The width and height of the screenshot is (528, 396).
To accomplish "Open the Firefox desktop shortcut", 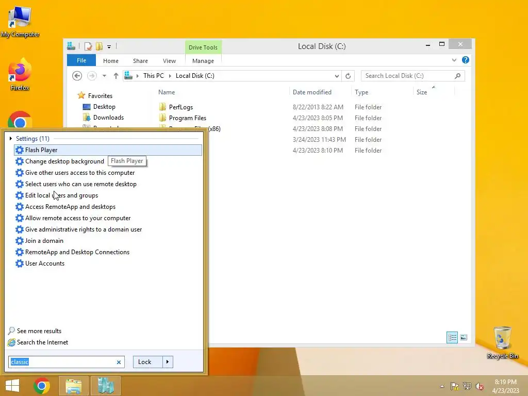I will point(20,74).
